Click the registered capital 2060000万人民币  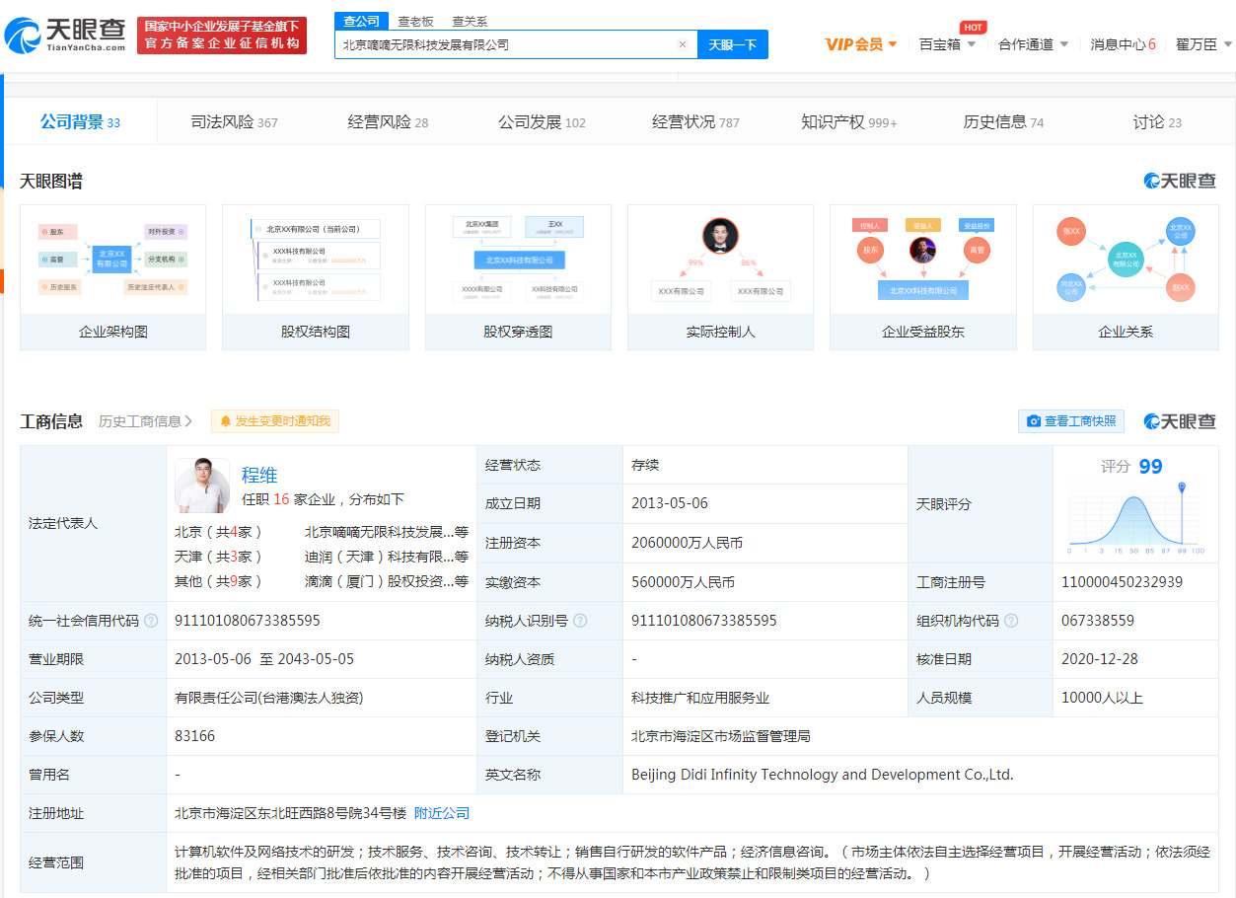coord(688,543)
